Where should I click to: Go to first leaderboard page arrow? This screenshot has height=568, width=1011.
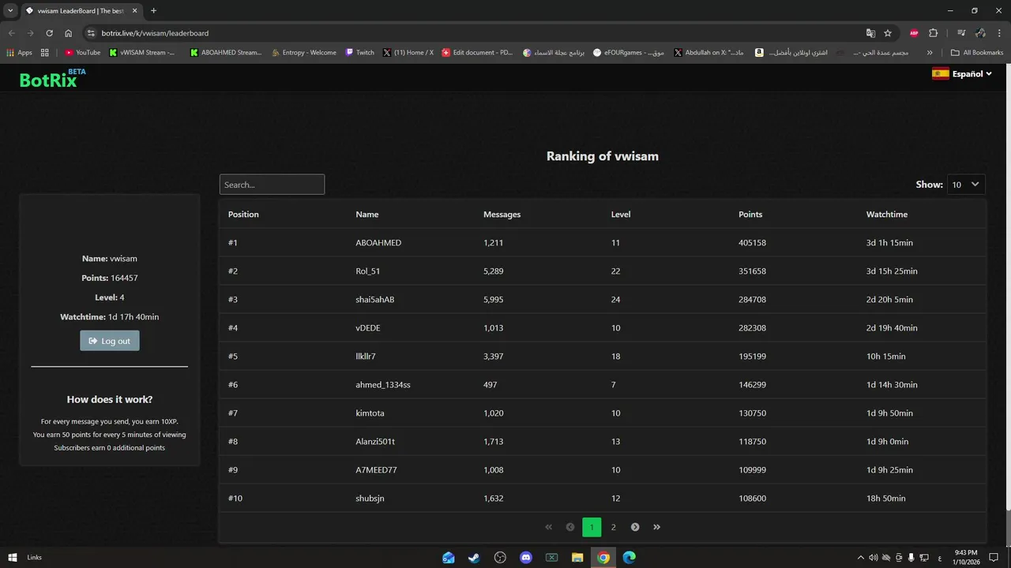(x=549, y=527)
